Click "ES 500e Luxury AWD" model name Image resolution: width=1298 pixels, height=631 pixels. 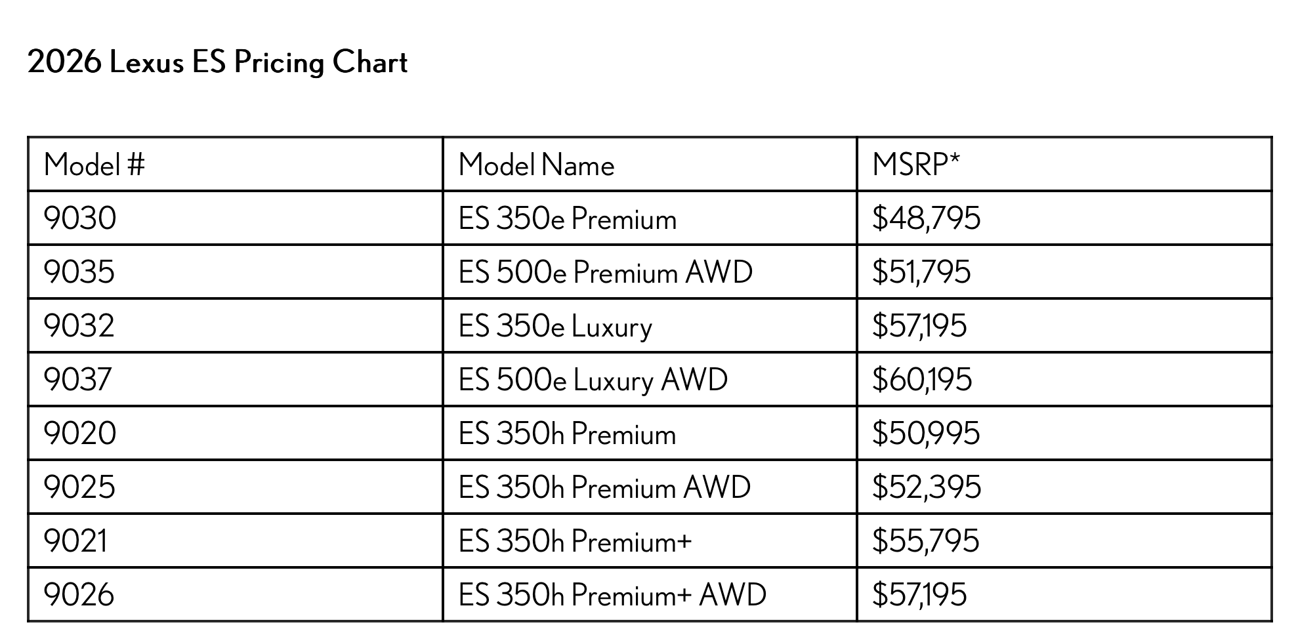coord(593,380)
